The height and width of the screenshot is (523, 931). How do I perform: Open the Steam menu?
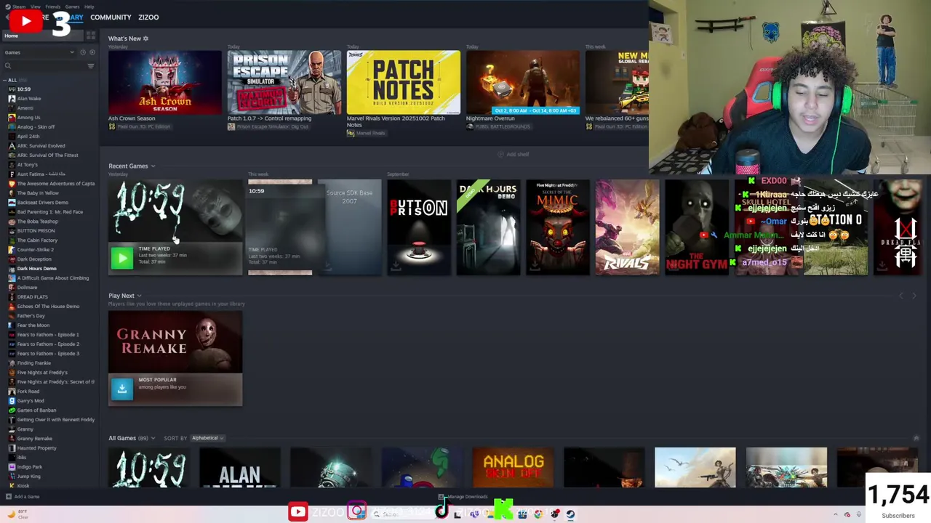tap(19, 7)
